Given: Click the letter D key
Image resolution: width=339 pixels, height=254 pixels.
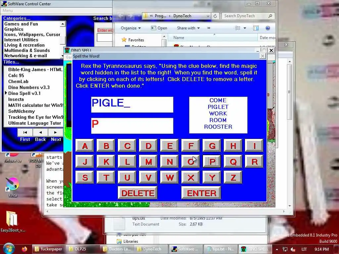Looking at the screenshot, I should point(148,146).
